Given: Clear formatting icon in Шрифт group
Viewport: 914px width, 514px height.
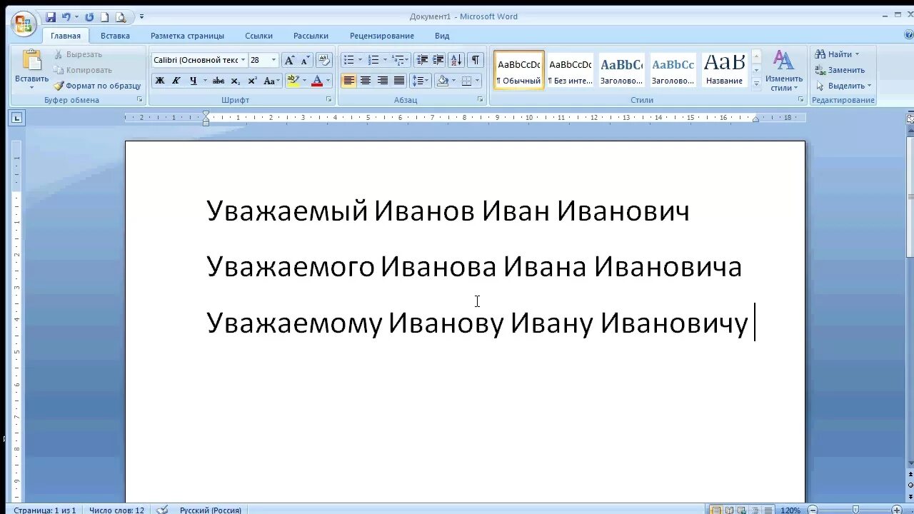Looking at the screenshot, I should point(324,60).
